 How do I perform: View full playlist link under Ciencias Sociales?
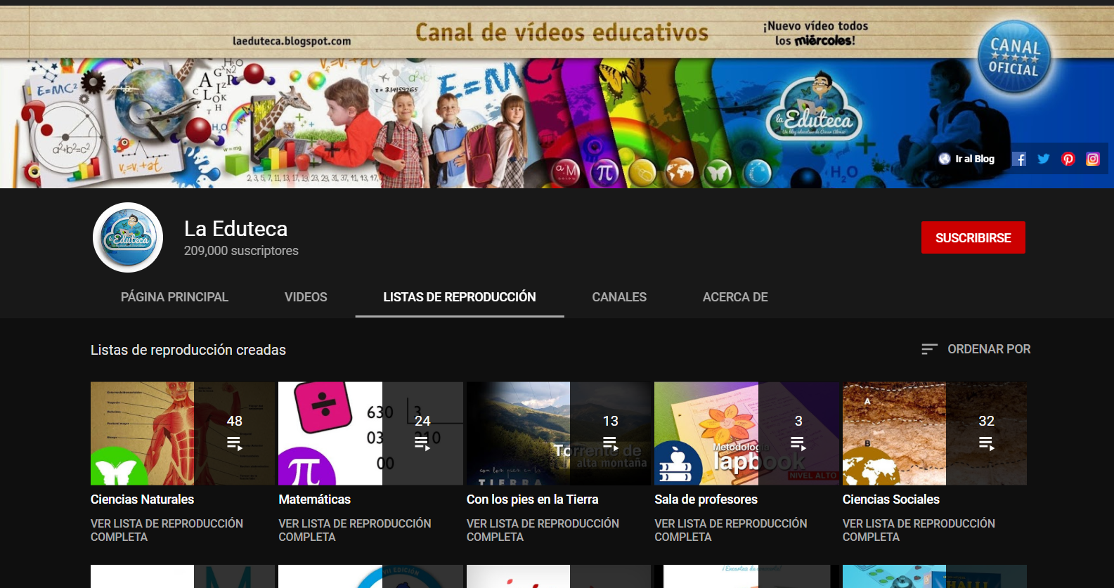(x=919, y=530)
